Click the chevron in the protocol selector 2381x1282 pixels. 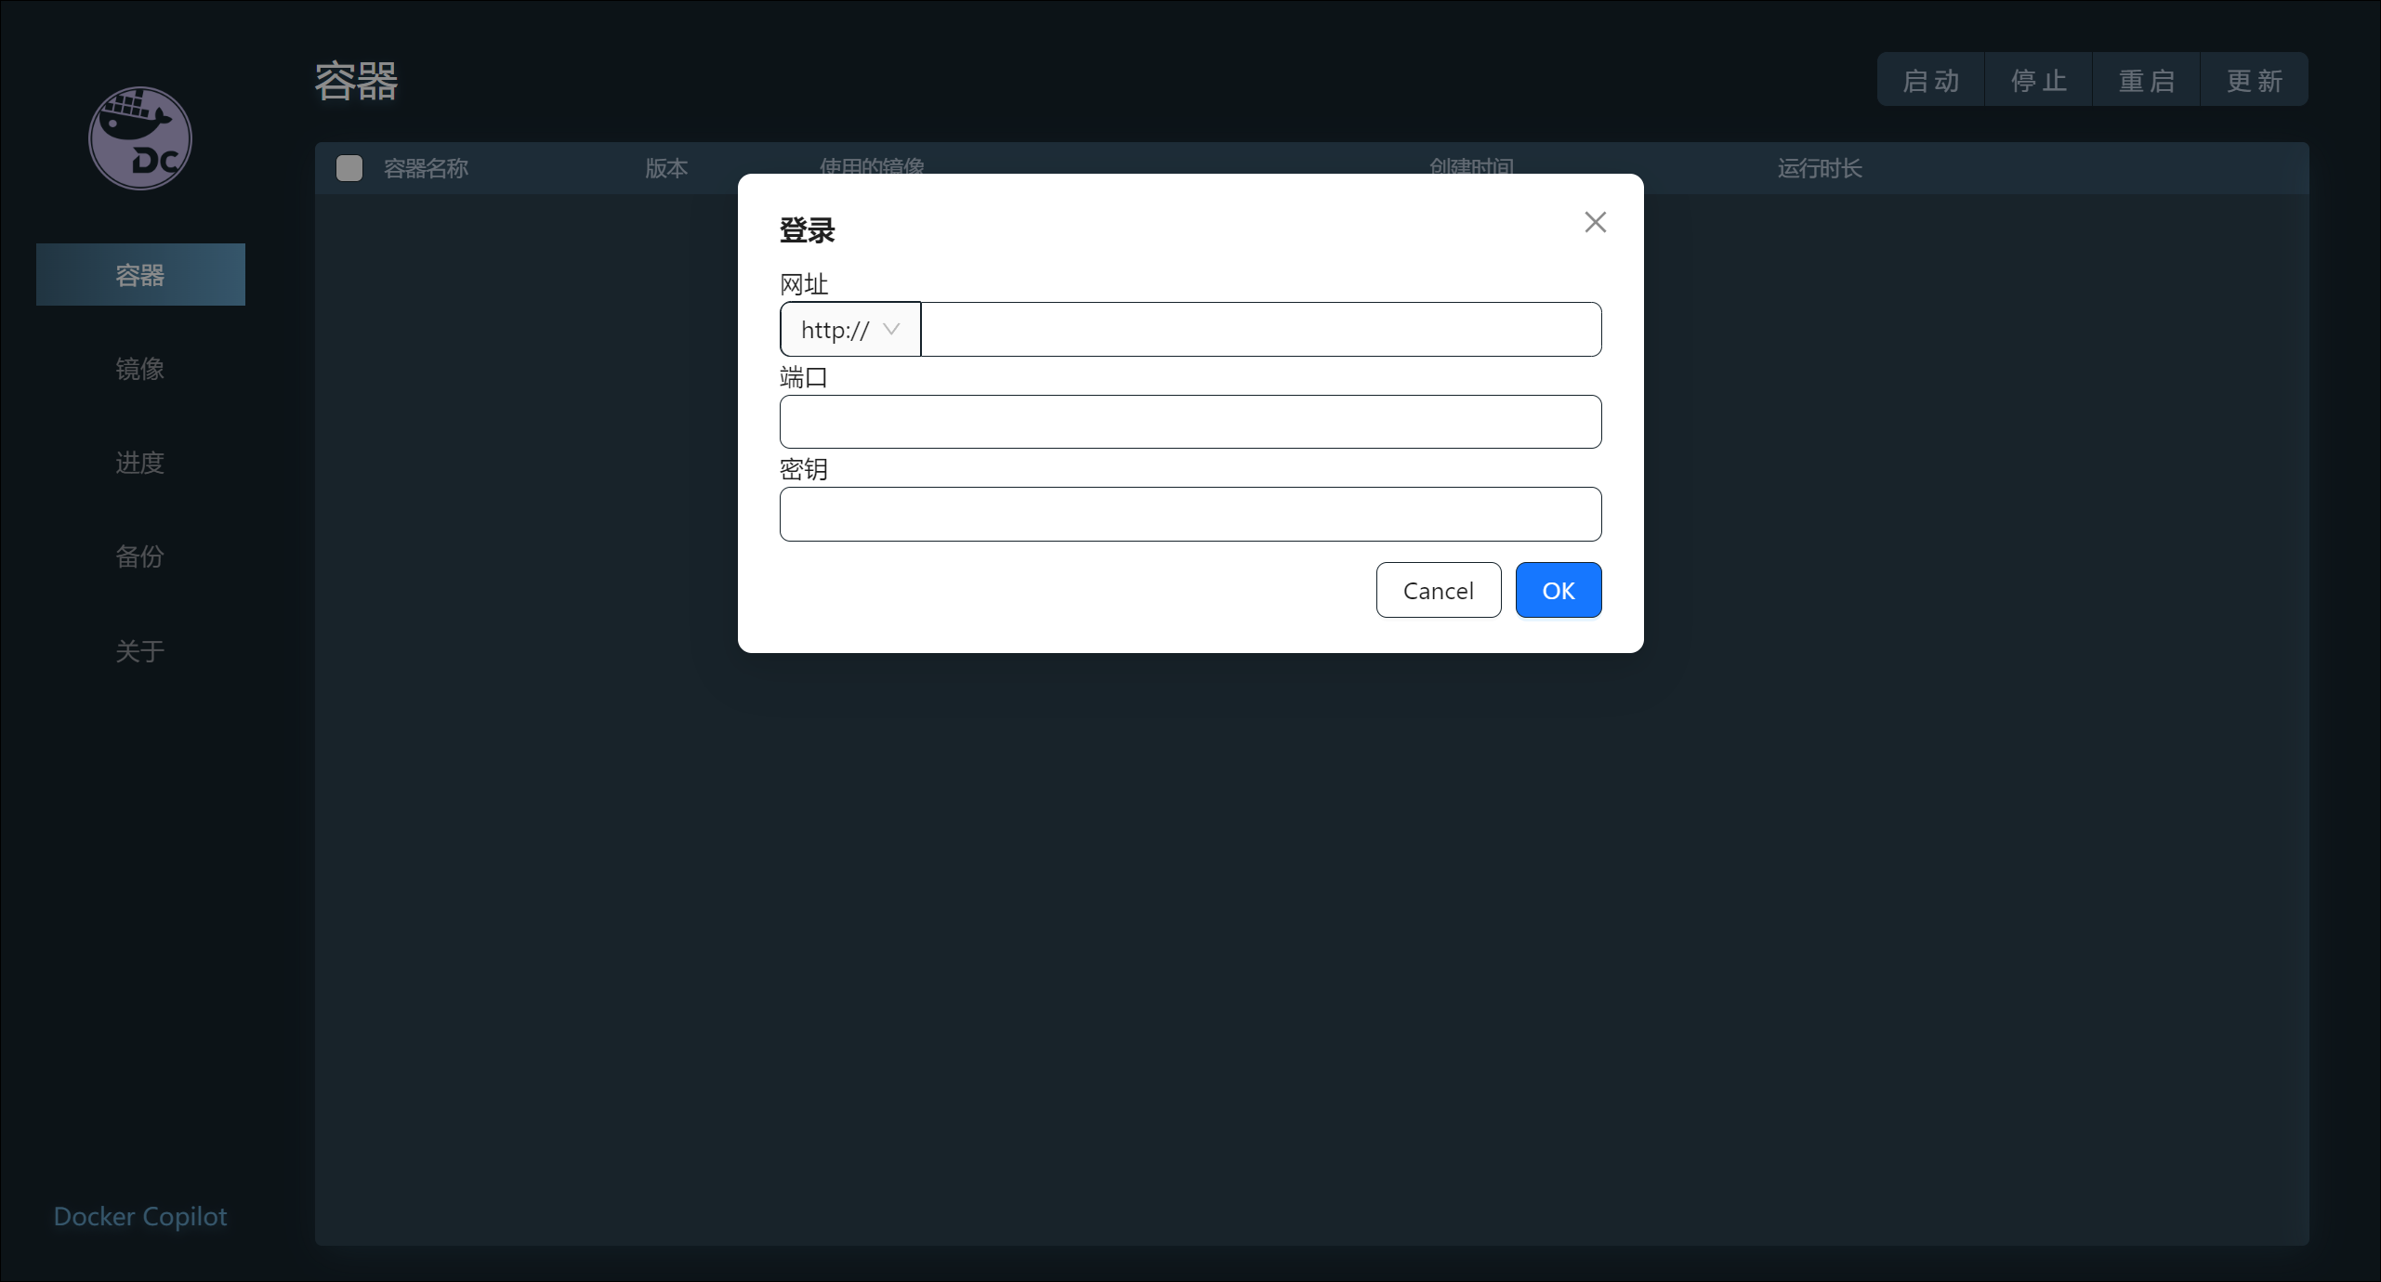[891, 329]
